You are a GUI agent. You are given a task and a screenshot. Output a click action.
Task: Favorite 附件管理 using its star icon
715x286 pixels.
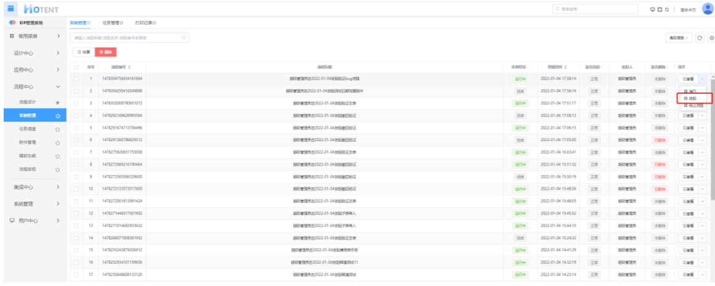[57, 142]
